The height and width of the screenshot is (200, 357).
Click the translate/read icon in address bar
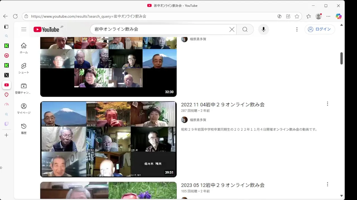click(x=279, y=16)
